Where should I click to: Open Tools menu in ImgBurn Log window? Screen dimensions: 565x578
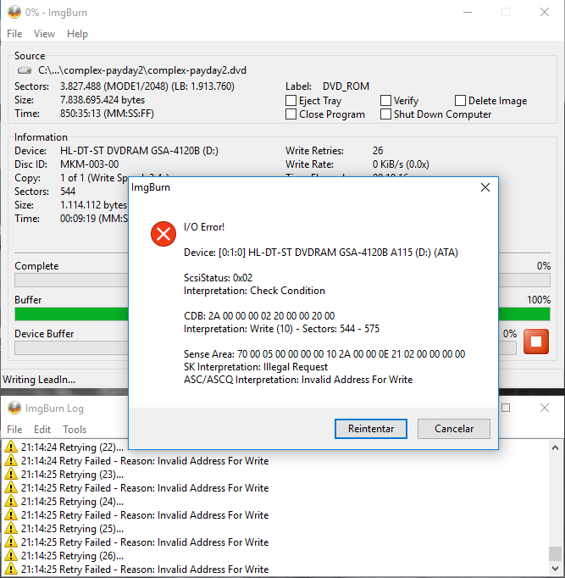[x=75, y=430]
